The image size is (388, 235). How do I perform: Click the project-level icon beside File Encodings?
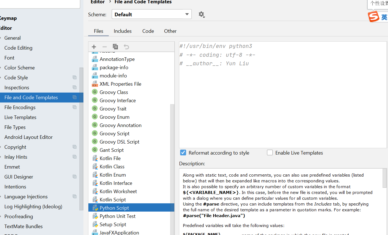(74, 107)
